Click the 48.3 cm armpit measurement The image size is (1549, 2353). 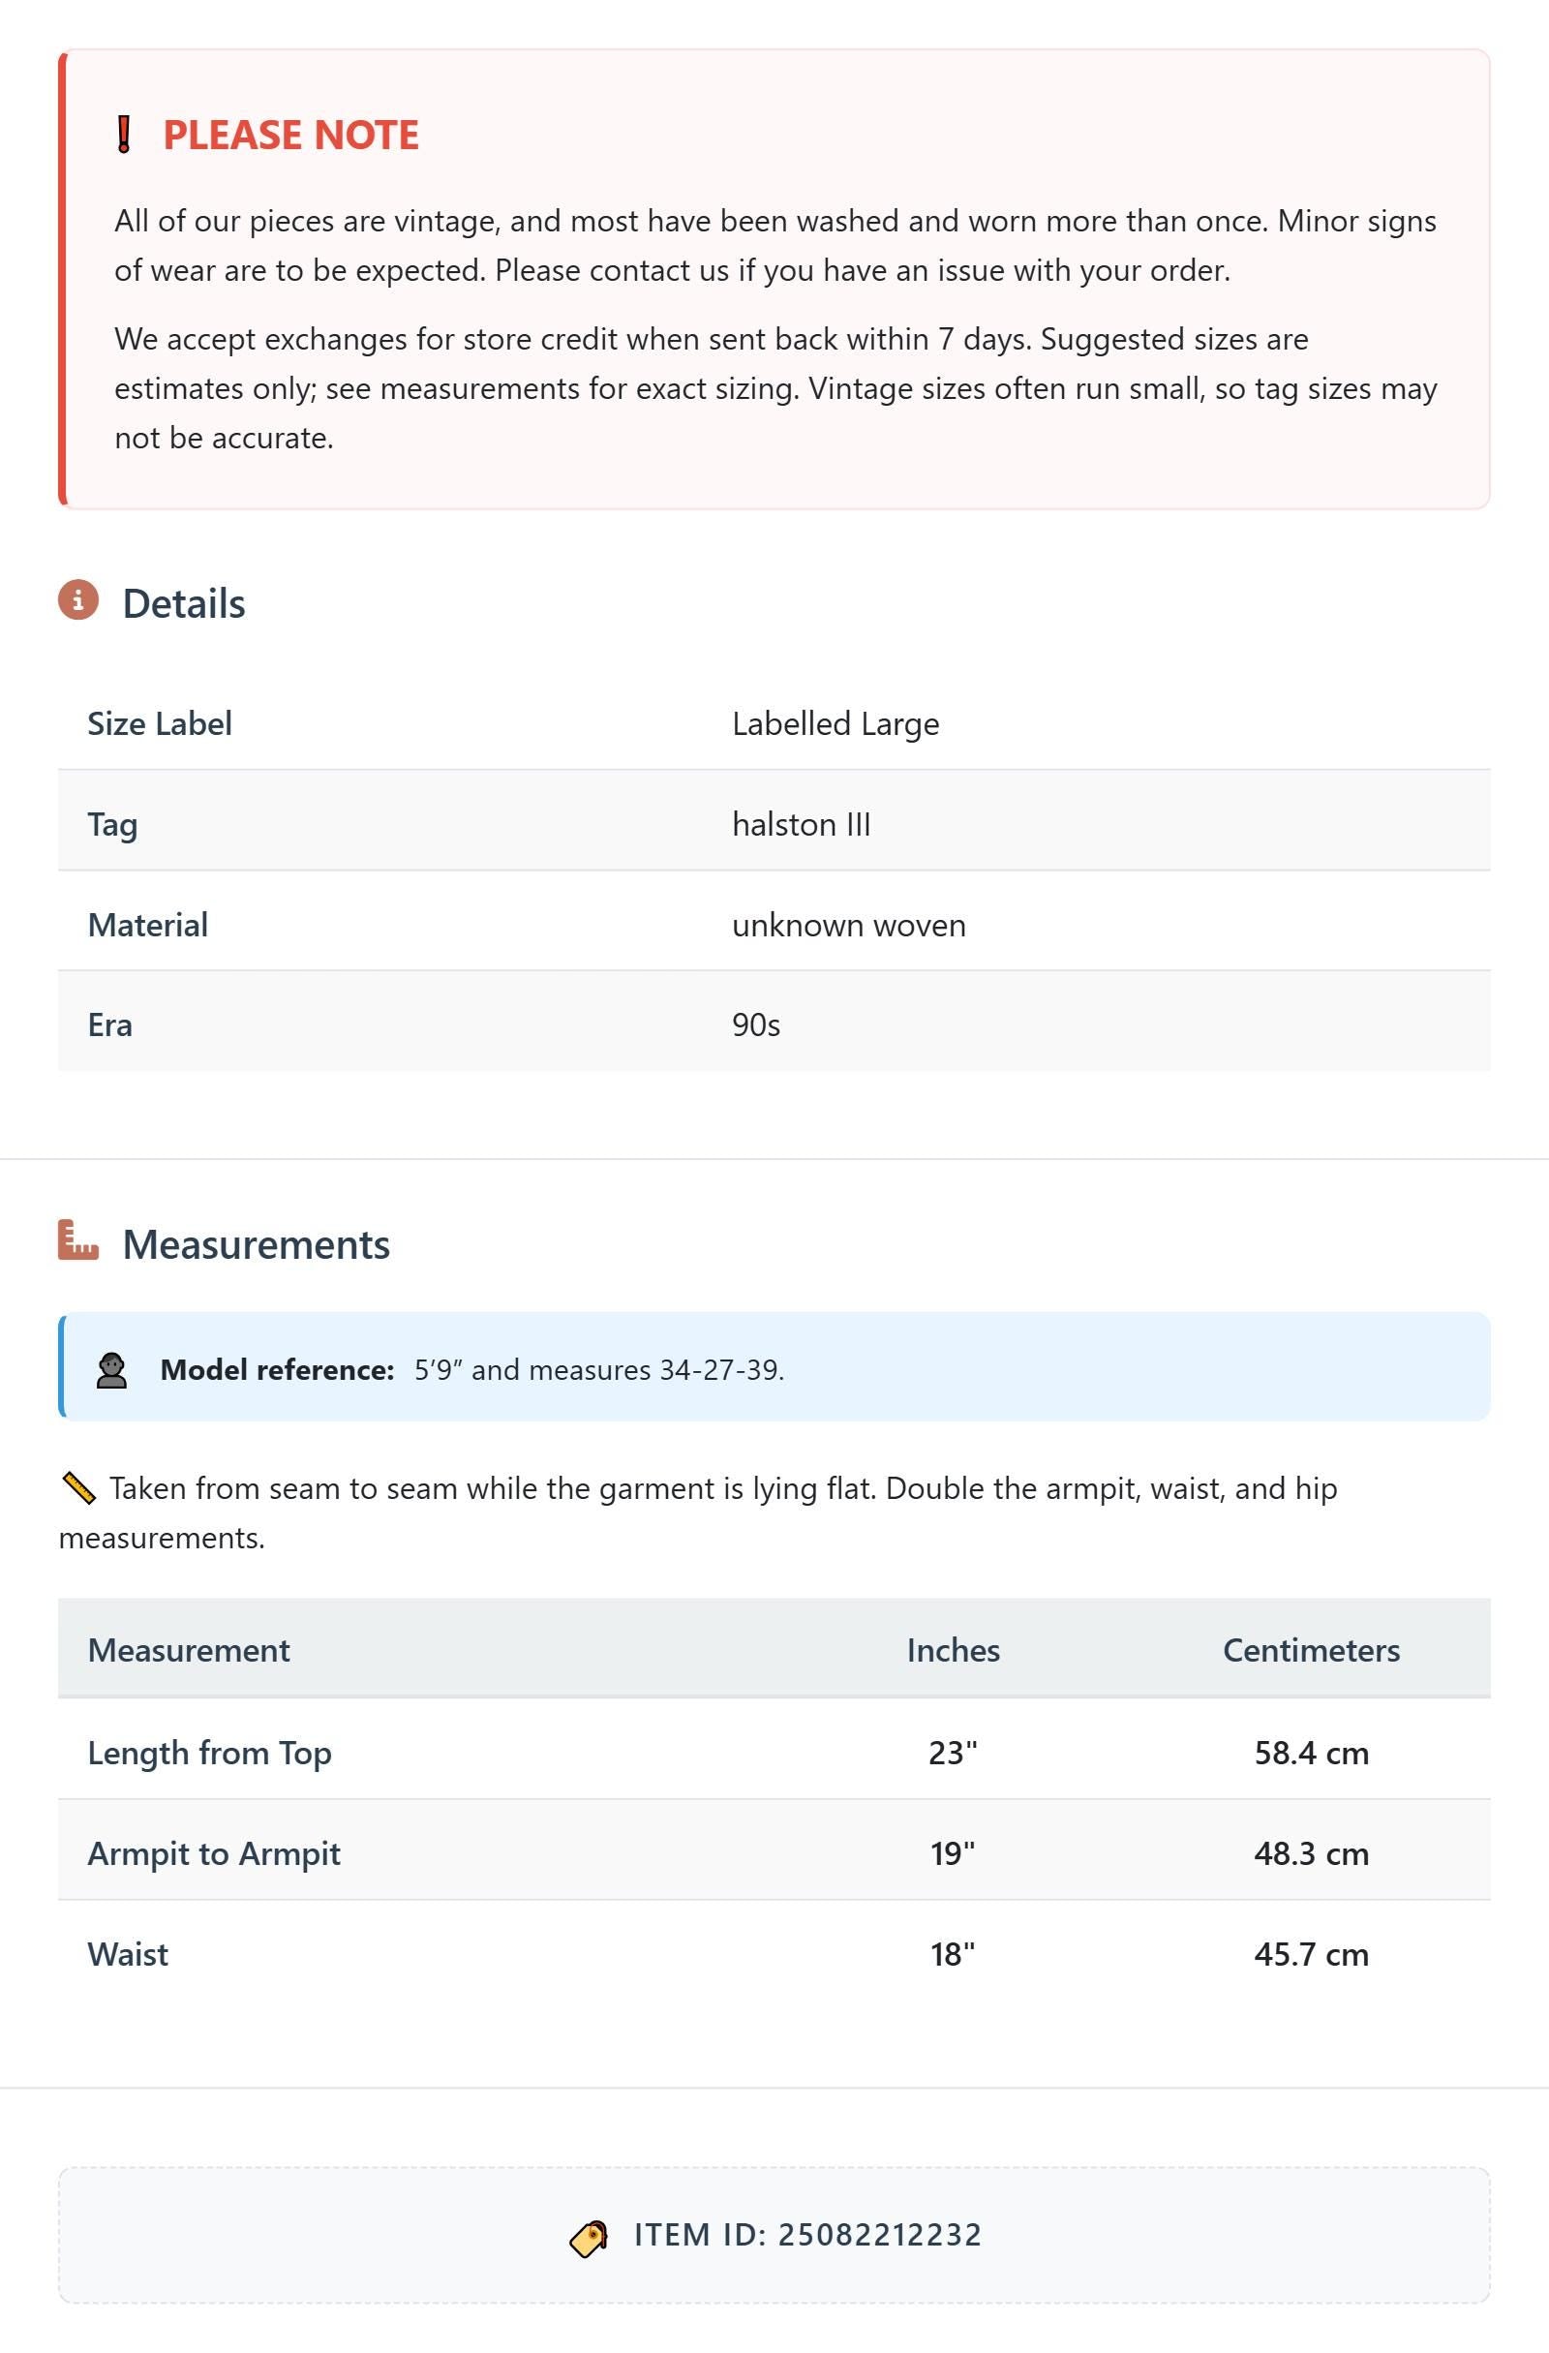pos(1311,1852)
